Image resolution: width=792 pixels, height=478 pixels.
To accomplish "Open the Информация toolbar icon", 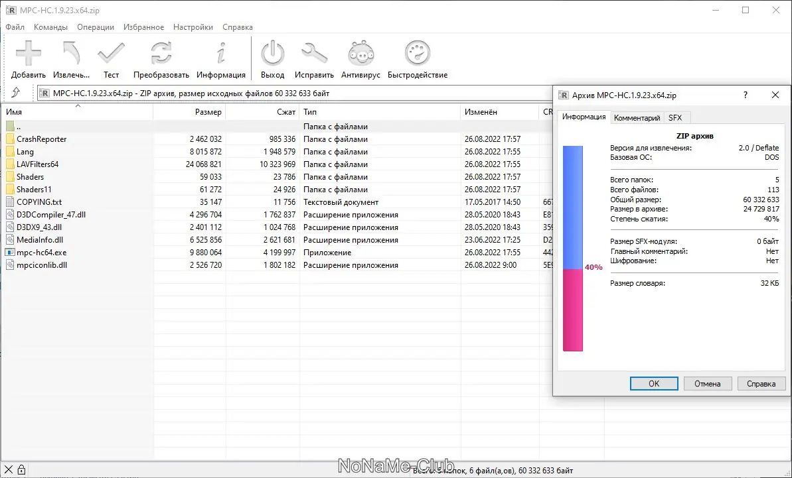I will coord(220,54).
